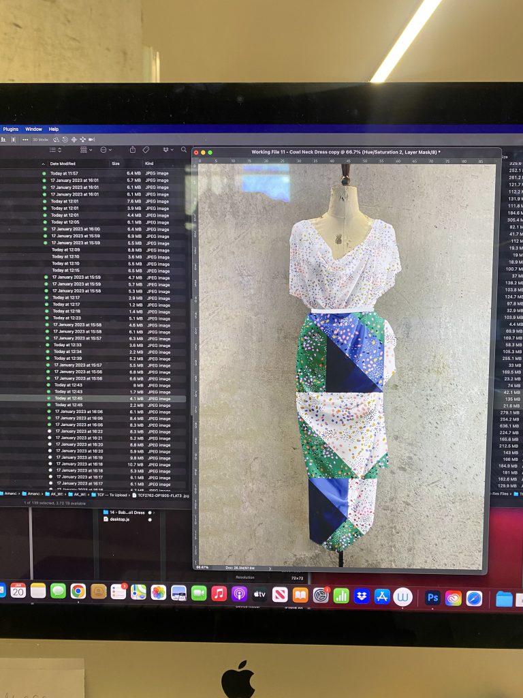Select the 14 - Bab...oll Dress folder
This screenshot has height=698, width=523.
124,513
